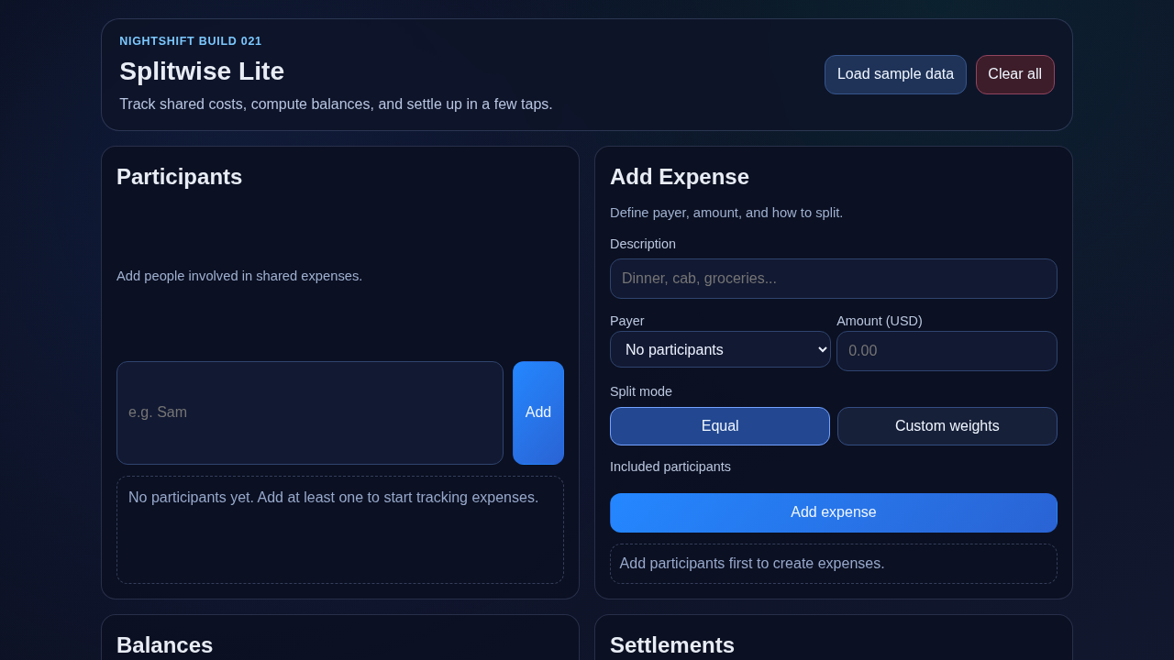The height and width of the screenshot is (660, 1174).
Task: Click the Settlements section heading
Action: click(672, 645)
